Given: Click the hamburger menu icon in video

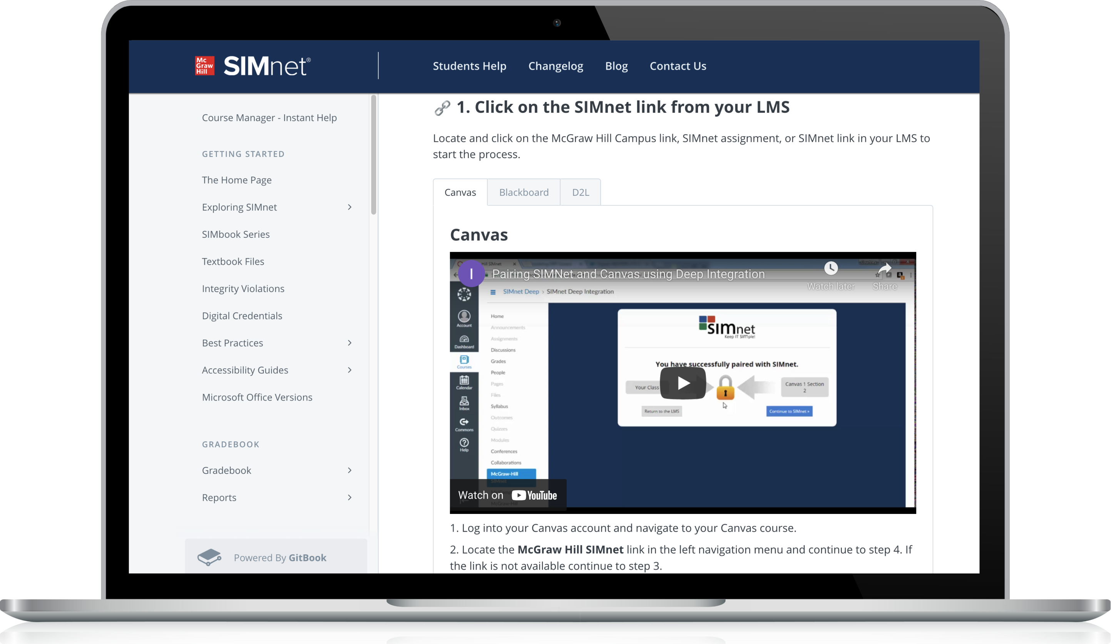Looking at the screenshot, I should click(493, 292).
